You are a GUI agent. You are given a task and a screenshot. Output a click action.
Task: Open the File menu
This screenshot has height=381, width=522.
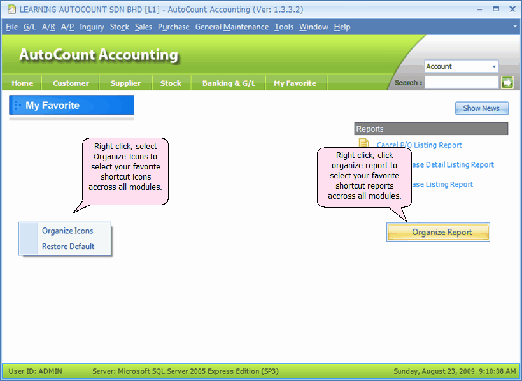[11, 27]
